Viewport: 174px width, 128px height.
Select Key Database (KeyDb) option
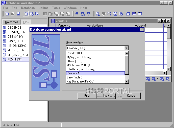pyautogui.click(x=95, y=81)
